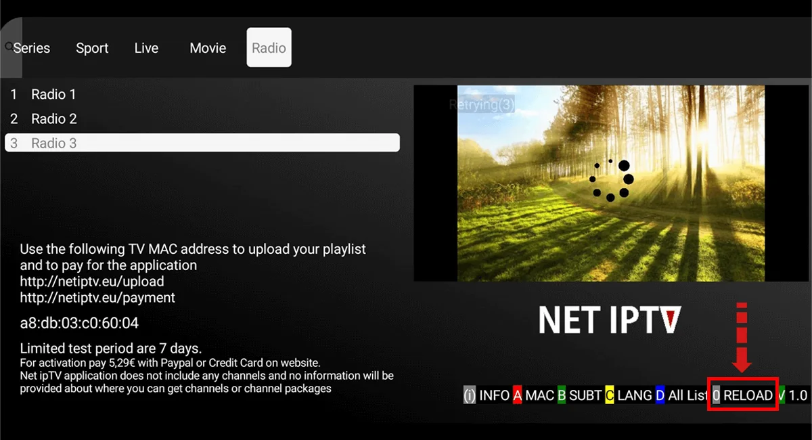Click the MAC address a8:db:03:c0:60:04

(79, 323)
